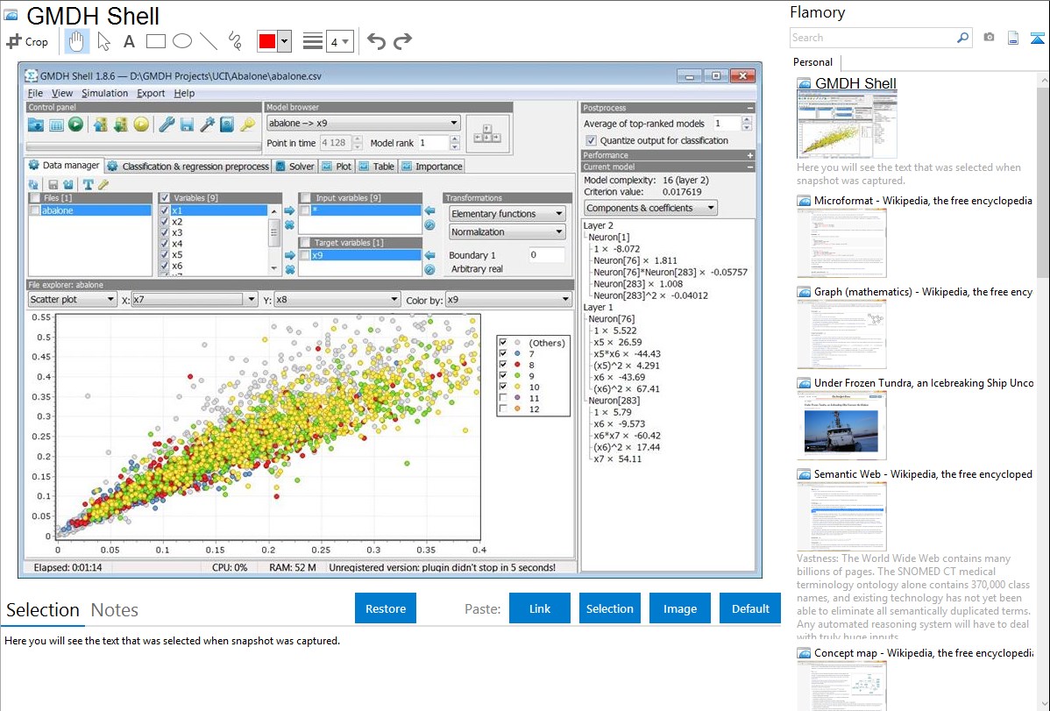Click the blue T icon in Data manager toolbar
Screen dimensions: 1050x711
pos(88,184)
